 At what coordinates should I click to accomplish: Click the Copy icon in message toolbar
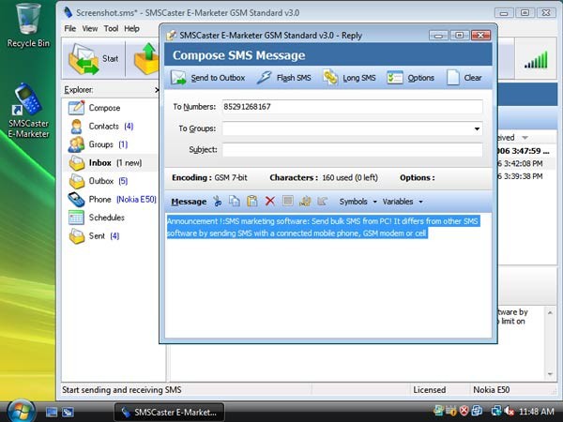(235, 201)
